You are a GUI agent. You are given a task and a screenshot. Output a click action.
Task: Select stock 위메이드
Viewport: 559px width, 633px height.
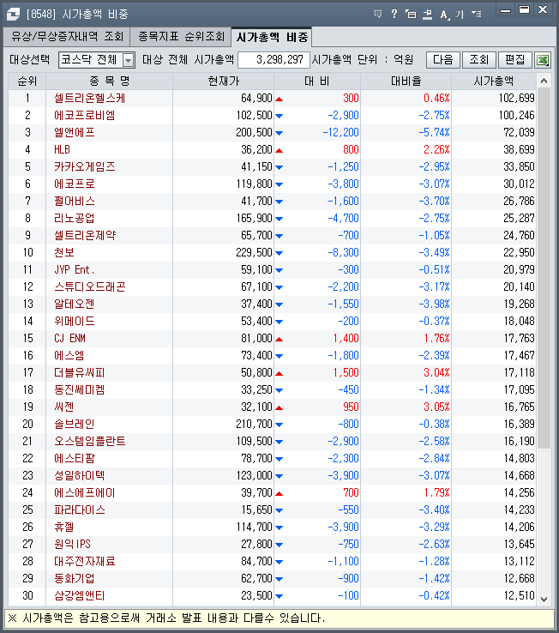click(x=75, y=322)
